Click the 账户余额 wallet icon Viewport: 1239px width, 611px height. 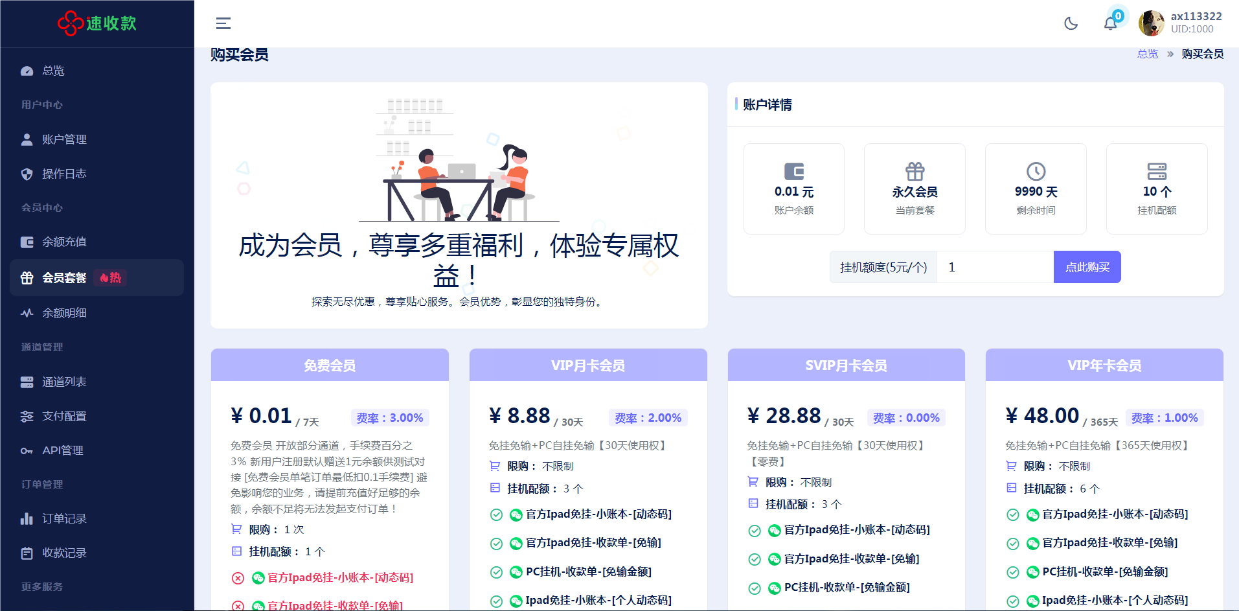click(x=793, y=172)
